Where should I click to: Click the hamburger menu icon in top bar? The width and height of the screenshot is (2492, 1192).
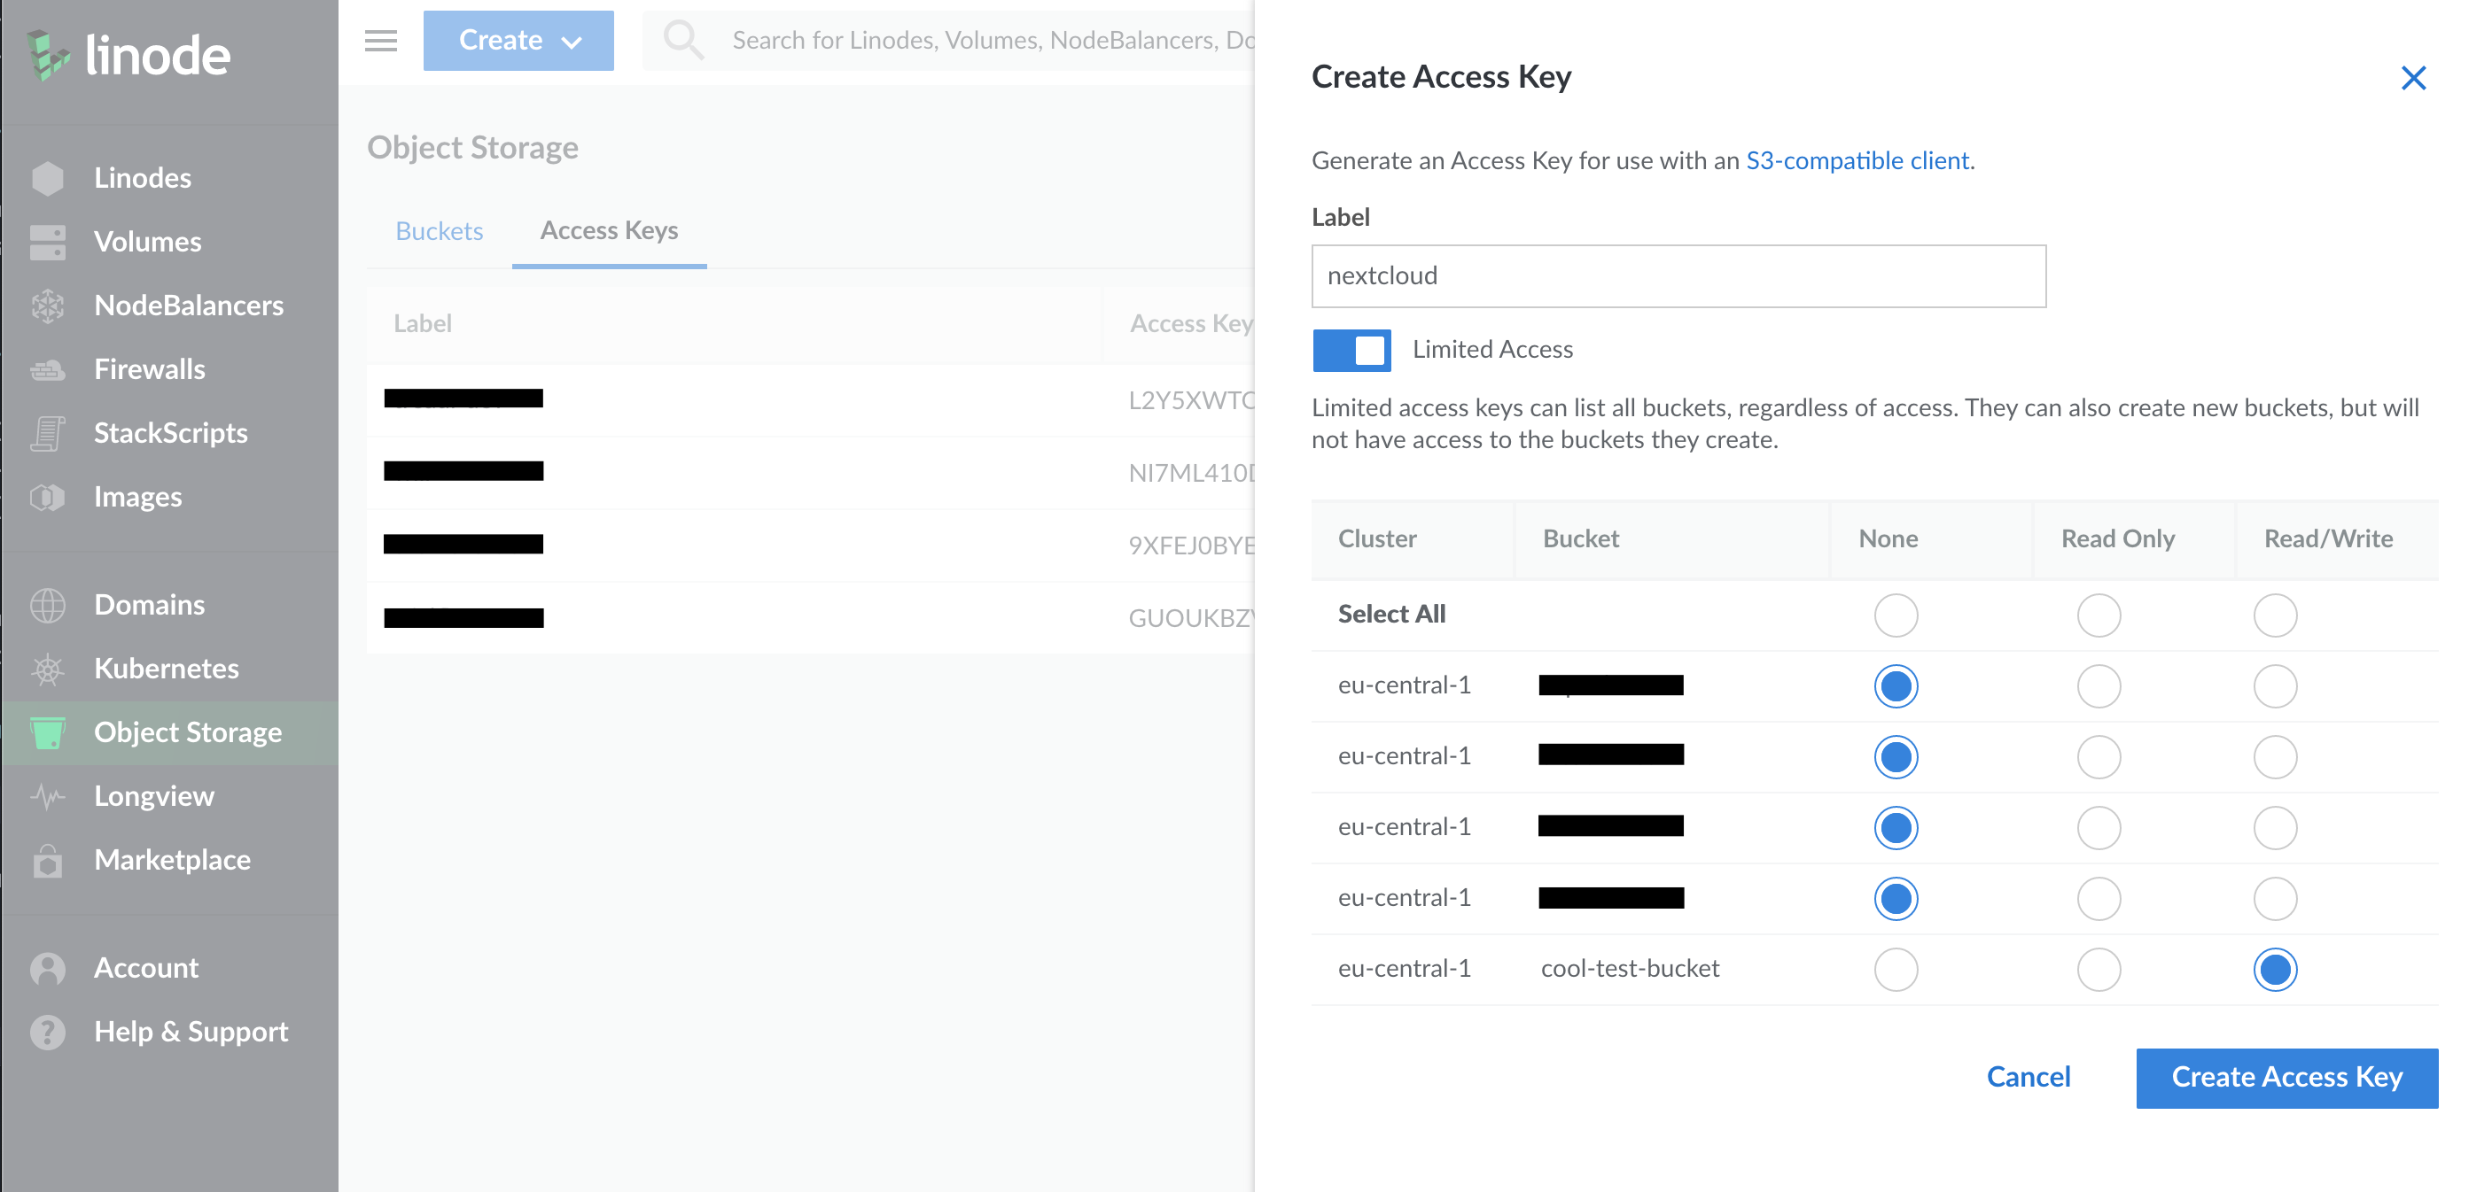381,41
